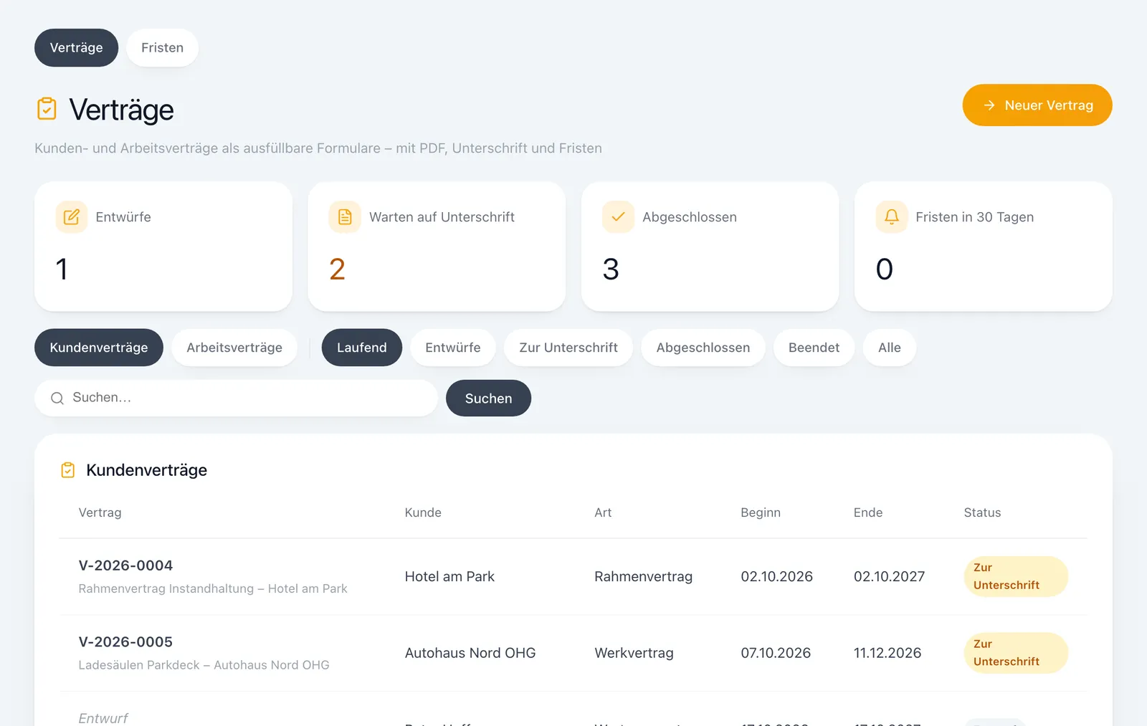1147x726 pixels.
Task: Click Hotel am Park customer cell
Action: (x=449, y=577)
